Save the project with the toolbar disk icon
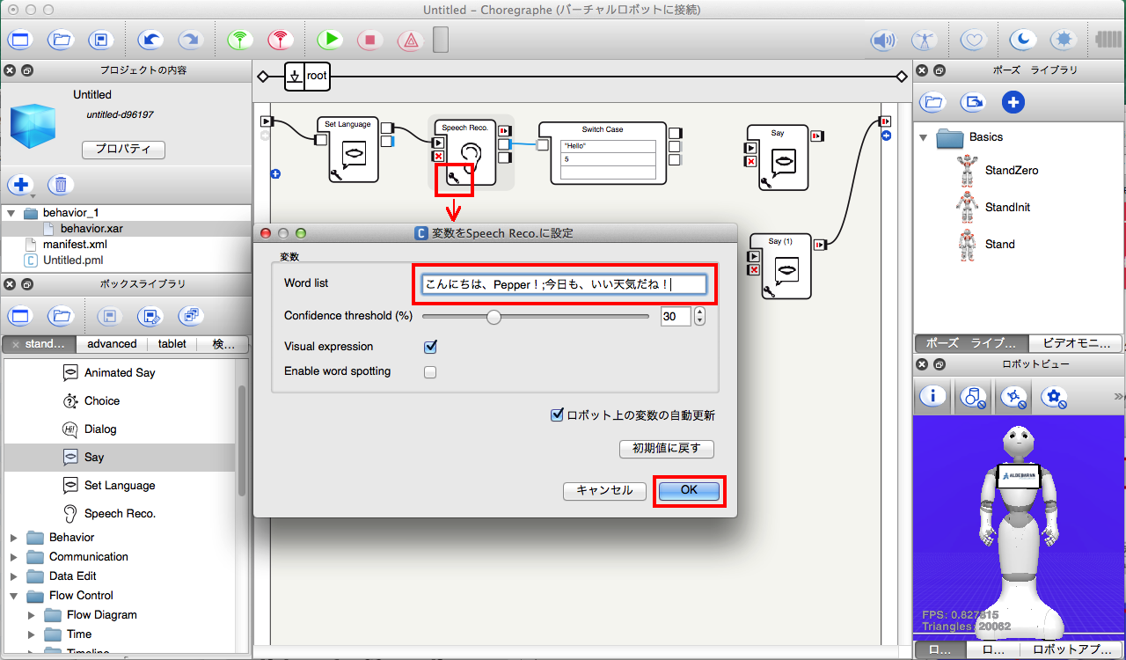The height and width of the screenshot is (660, 1126). [101, 40]
